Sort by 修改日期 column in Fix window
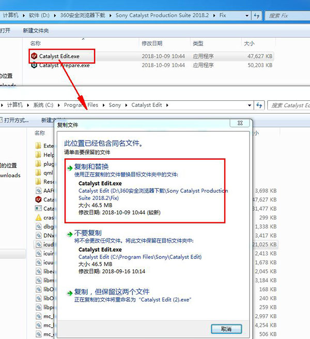This screenshot has height=339, width=310. point(152,43)
